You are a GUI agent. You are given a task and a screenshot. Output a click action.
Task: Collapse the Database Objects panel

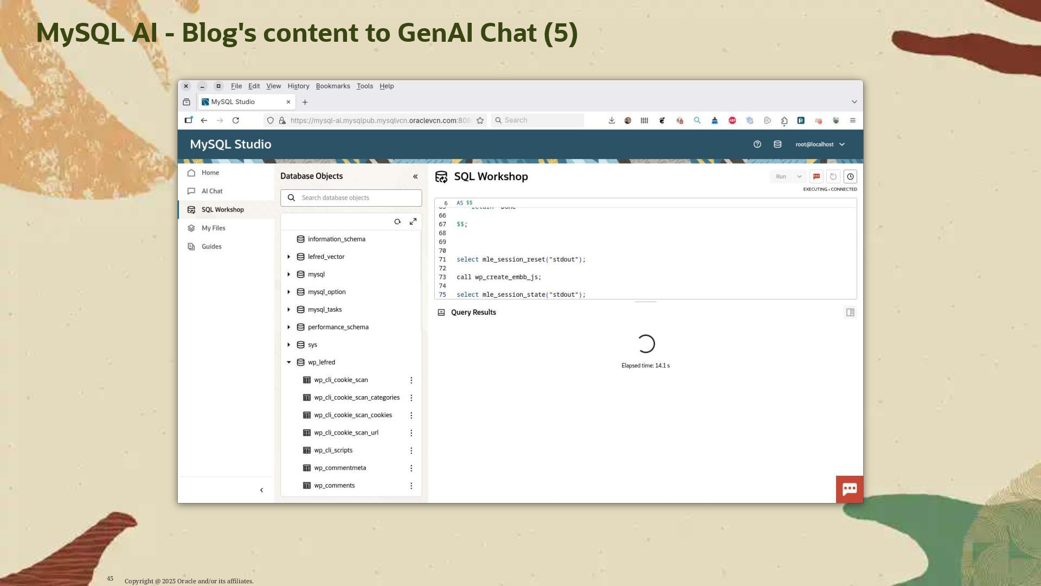[x=415, y=176]
